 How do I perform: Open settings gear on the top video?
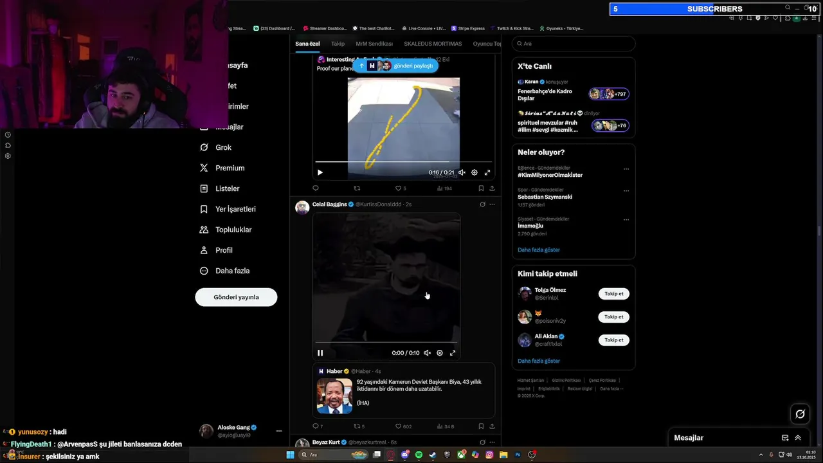click(x=475, y=172)
